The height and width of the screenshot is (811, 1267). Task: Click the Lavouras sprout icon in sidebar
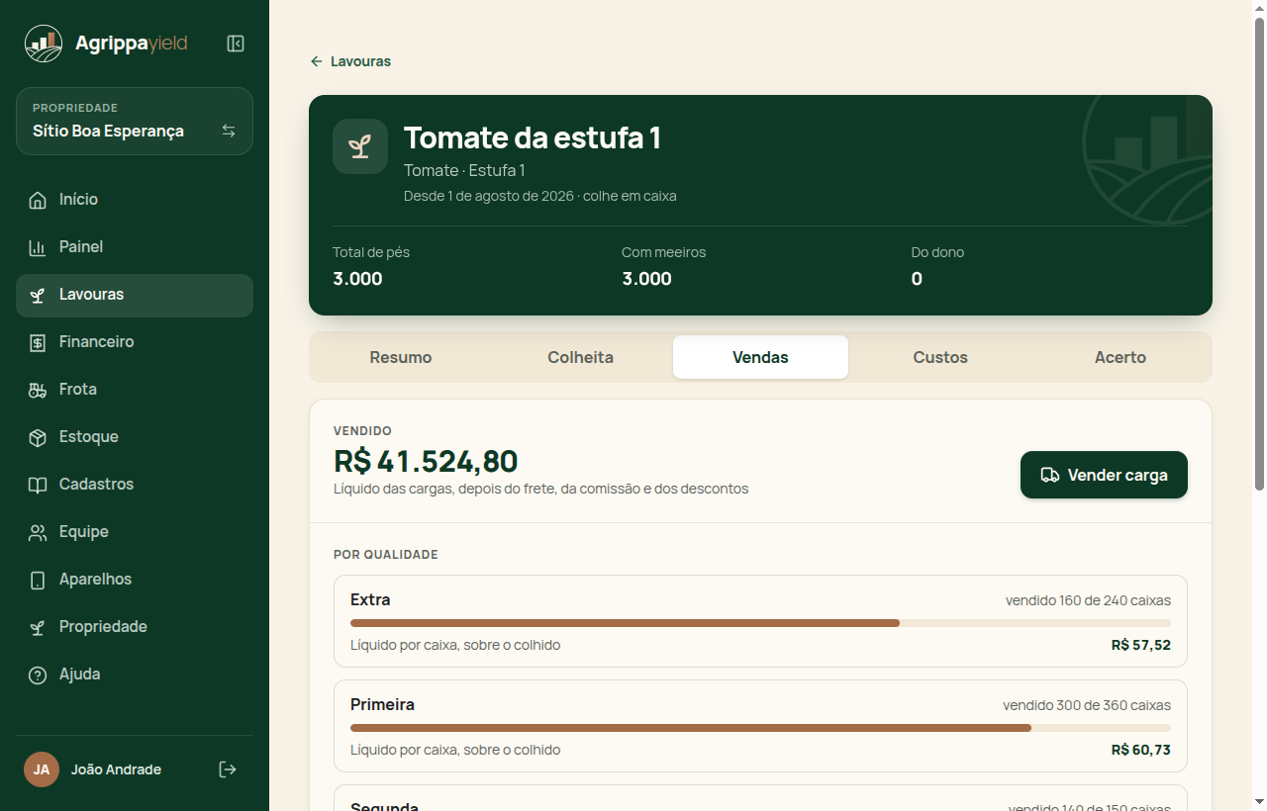(38, 295)
